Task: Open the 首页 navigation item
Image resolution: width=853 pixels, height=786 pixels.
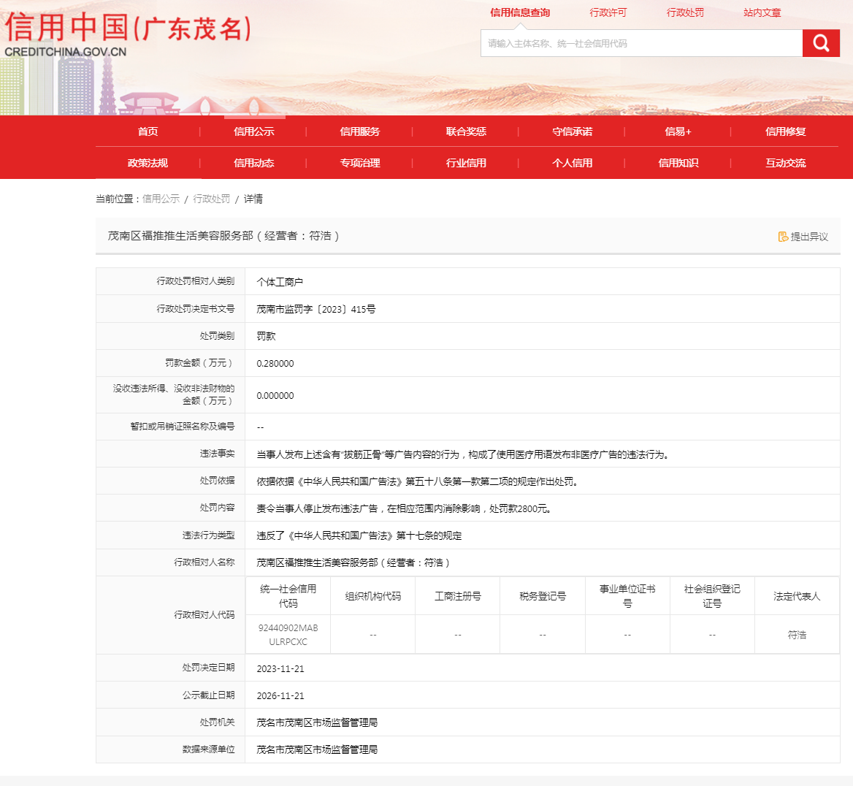Action: click(x=148, y=131)
